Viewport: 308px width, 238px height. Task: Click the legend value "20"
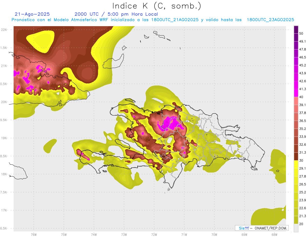[x=301, y=224]
